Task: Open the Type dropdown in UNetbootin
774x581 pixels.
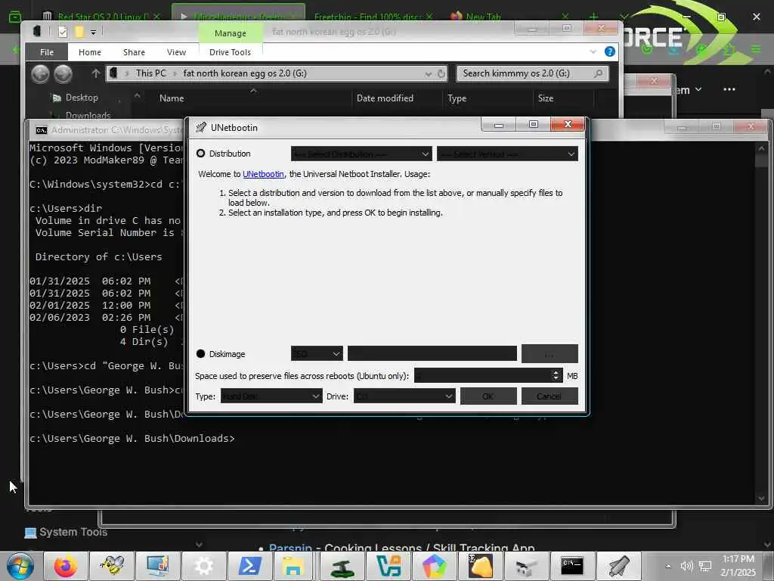Action: [x=271, y=396]
